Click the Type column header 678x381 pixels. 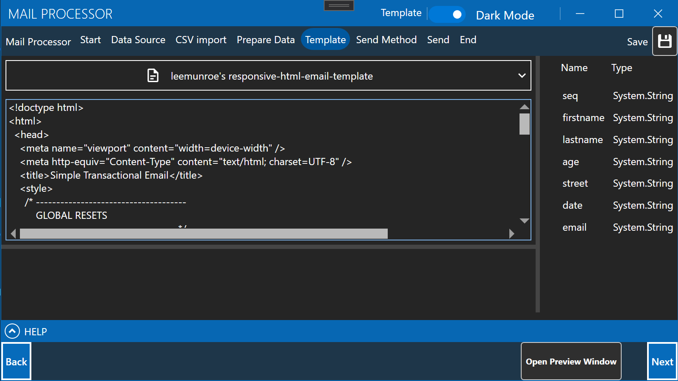point(622,68)
